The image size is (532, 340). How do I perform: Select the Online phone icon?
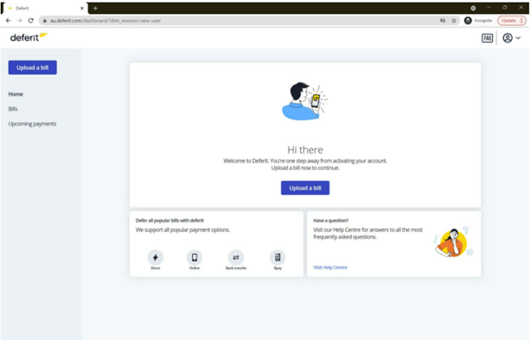tap(195, 257)
